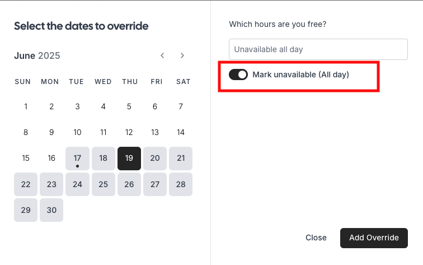
Task: Select June 17 on the calendar
Action: (77, 159)
